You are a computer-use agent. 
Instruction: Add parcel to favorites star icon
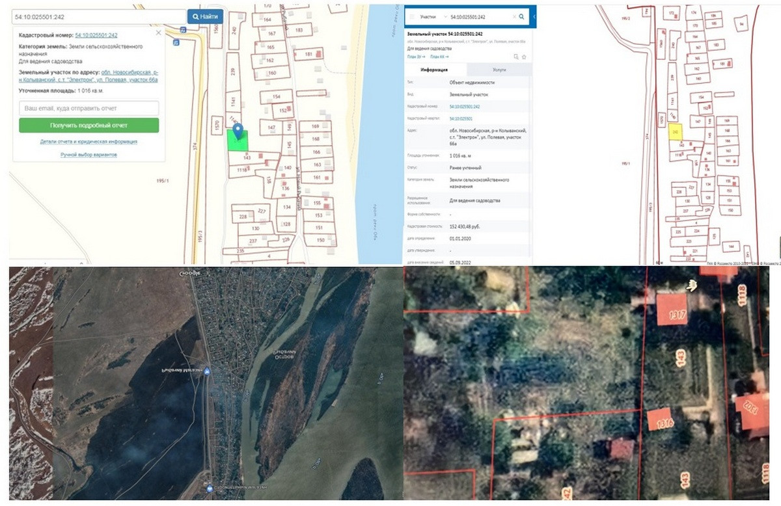pos(523,57)
